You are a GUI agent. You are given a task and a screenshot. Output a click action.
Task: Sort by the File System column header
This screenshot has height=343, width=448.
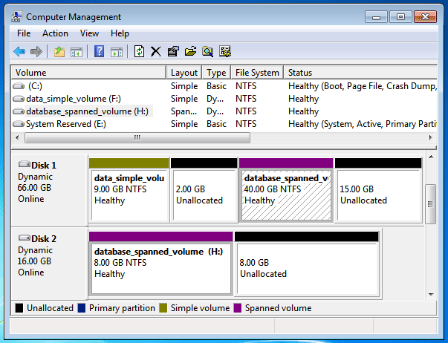tap(257, 73)
